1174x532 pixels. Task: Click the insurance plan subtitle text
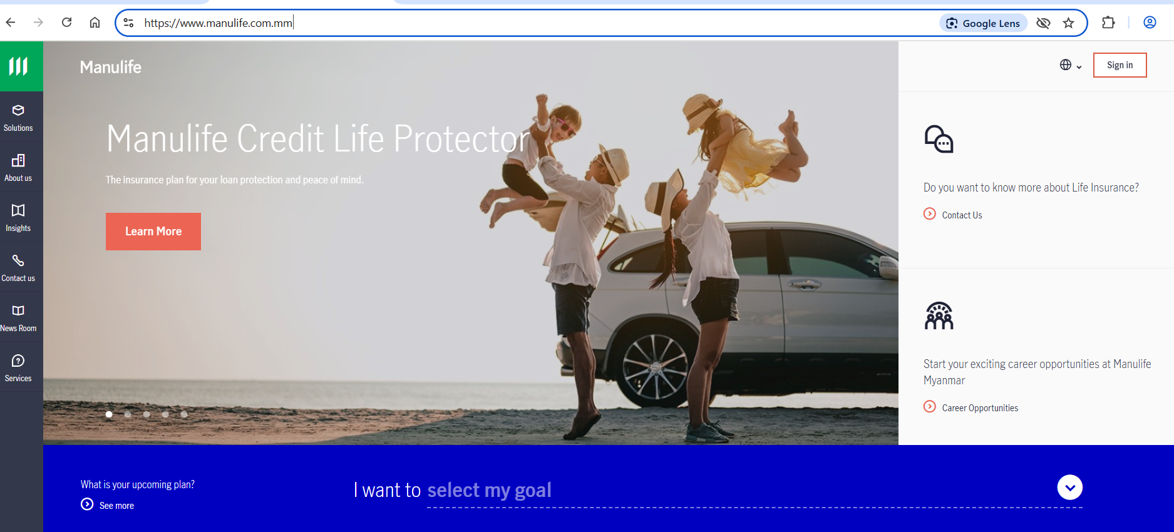click(235, 180)
